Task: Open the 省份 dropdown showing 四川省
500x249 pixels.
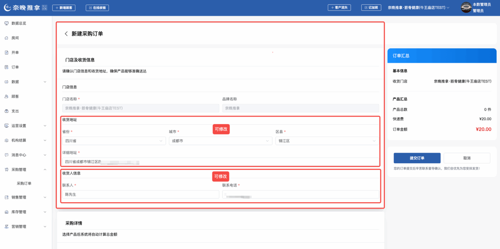Action: pos(113,141)
